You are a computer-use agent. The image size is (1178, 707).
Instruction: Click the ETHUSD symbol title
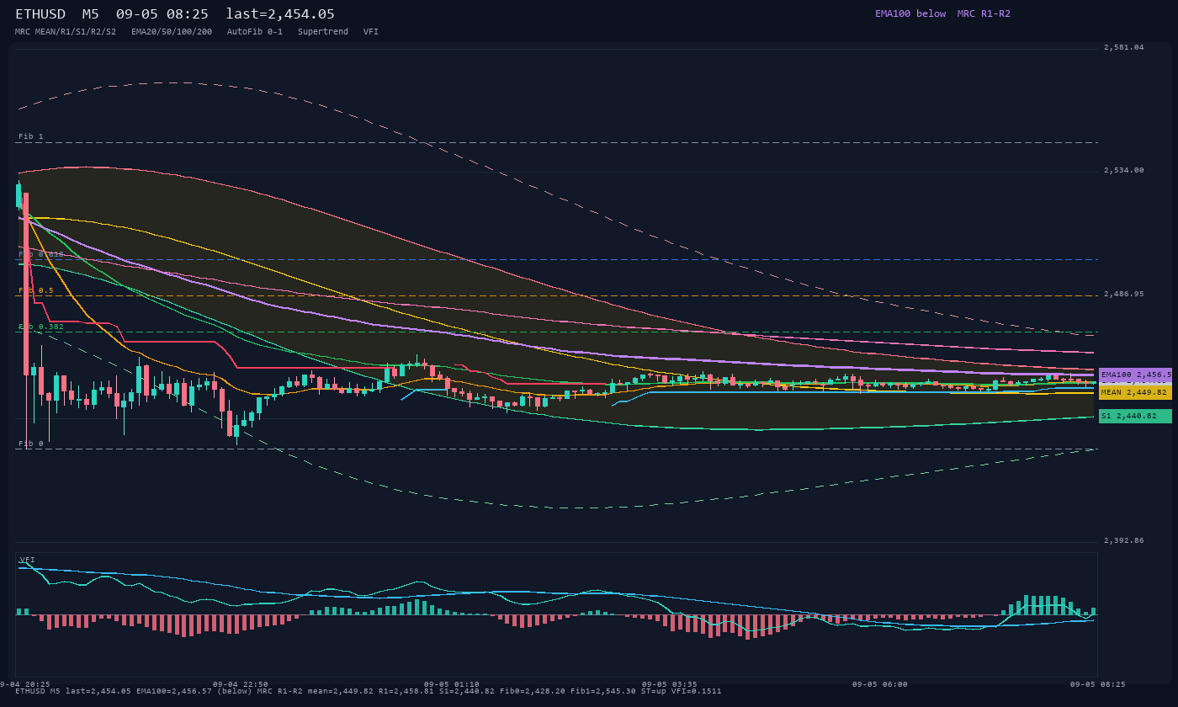tap(40, 14)
